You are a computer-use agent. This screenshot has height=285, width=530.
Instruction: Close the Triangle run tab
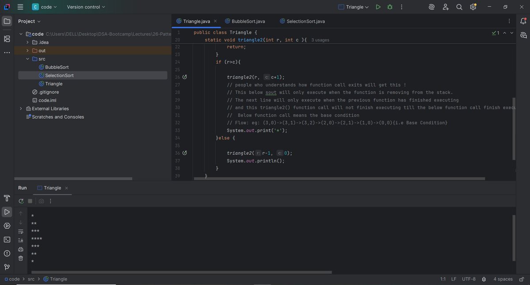point(67,188)
